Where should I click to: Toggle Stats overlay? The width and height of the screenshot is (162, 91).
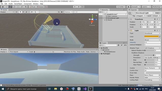88,52
